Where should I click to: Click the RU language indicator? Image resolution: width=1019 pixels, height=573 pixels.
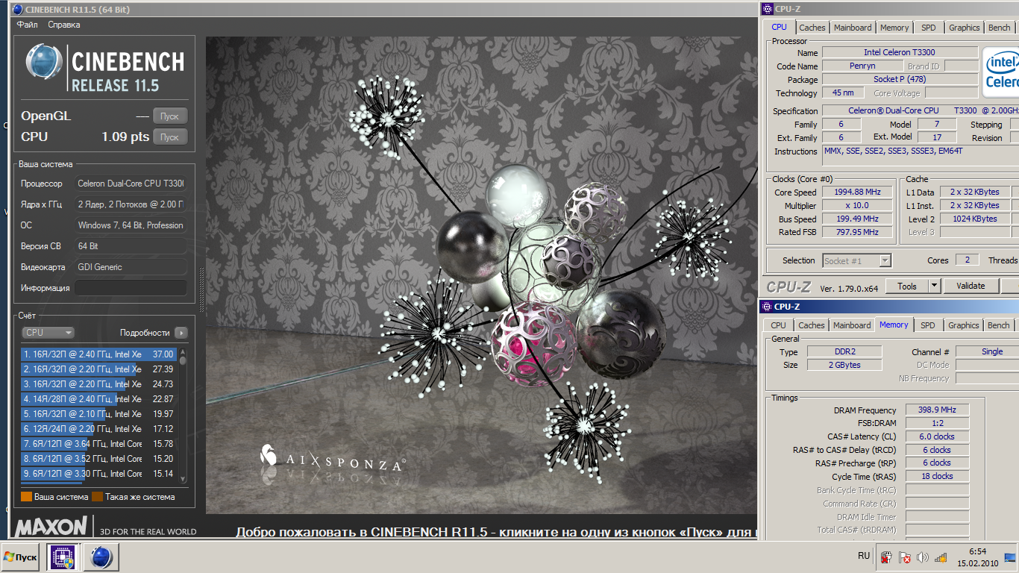(x=864, y=557)
